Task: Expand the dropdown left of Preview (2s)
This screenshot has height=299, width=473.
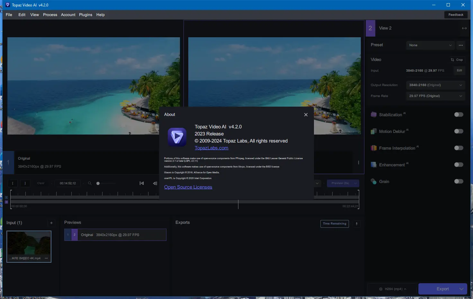Action: (317, 183)
